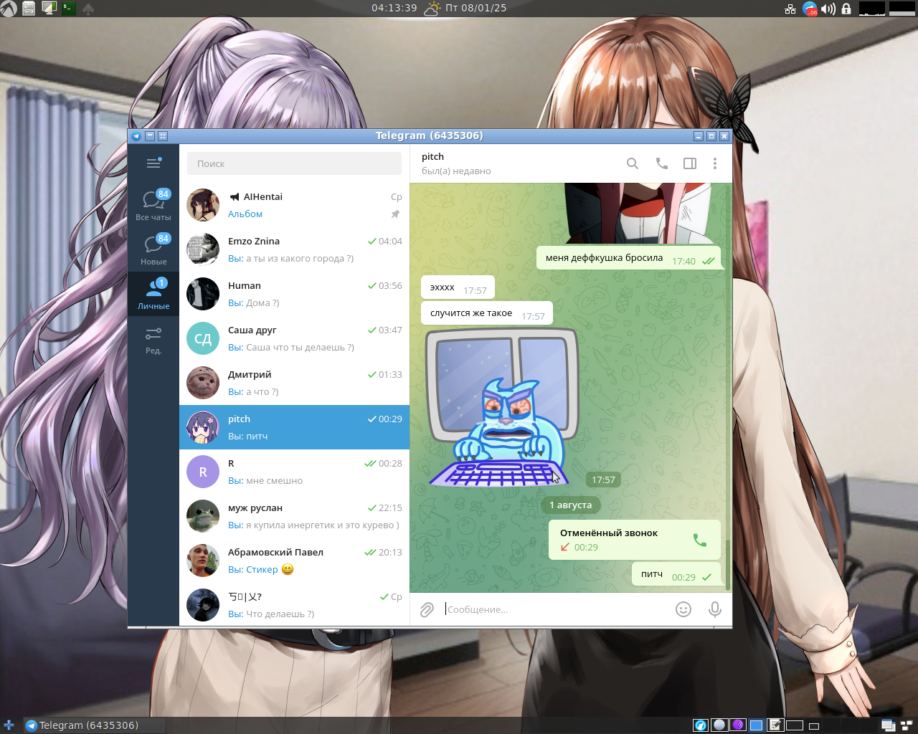Click the upward arrow panel icon
918x734 pixels.
(88, 9)
